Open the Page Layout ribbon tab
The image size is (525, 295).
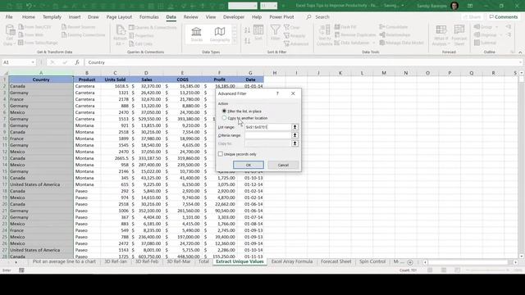pyautogui.click(x=119, y=16)
